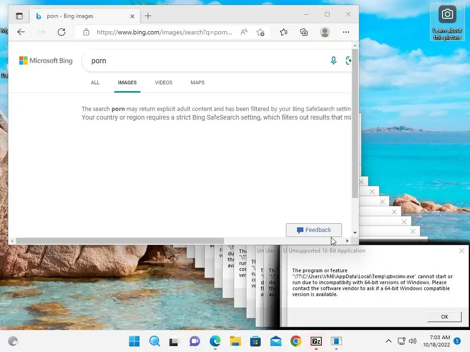Screen dimensions: 470x352
Task: Click the spinning icon at taskbar left
Action: coord(13,341)
